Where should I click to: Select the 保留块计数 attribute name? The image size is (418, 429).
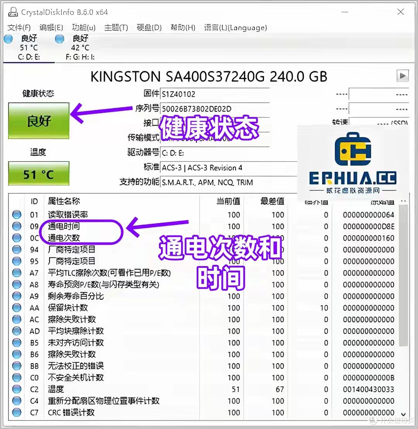[x=68, y=307]
